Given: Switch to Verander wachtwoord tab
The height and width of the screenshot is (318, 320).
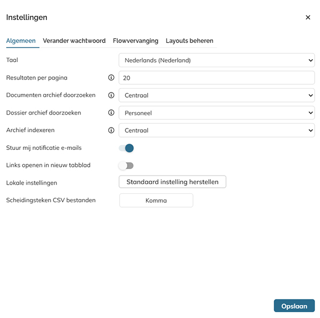Looking at the screenshot, I should pyautogui.click(x=74, y=41).
